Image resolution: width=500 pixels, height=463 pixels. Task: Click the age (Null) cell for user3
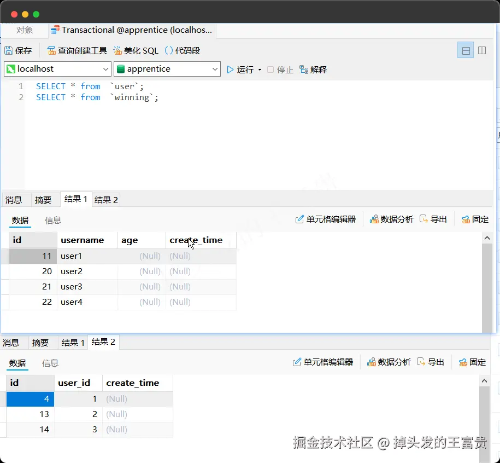click(x=142, y=287)
